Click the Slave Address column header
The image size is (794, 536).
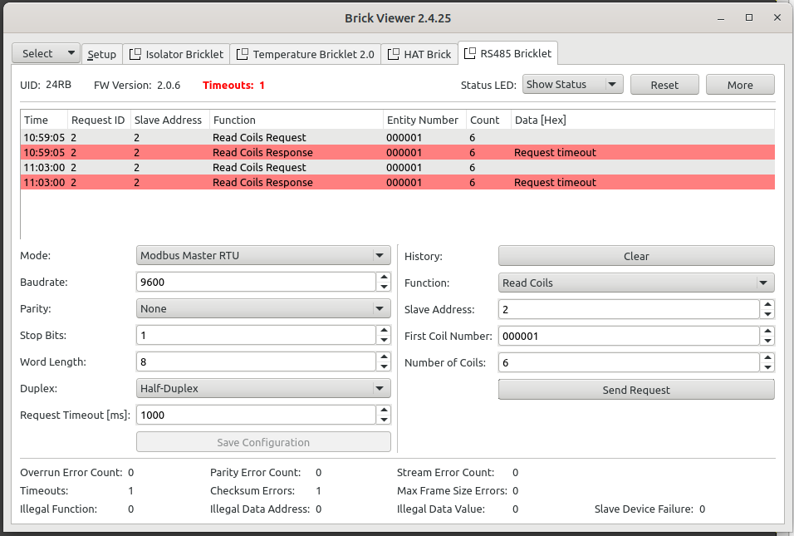tap(170, 120)
